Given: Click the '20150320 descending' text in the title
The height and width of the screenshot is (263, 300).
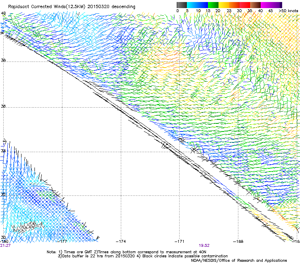Looking at the screenshot, I should click(x=111, y=7).
